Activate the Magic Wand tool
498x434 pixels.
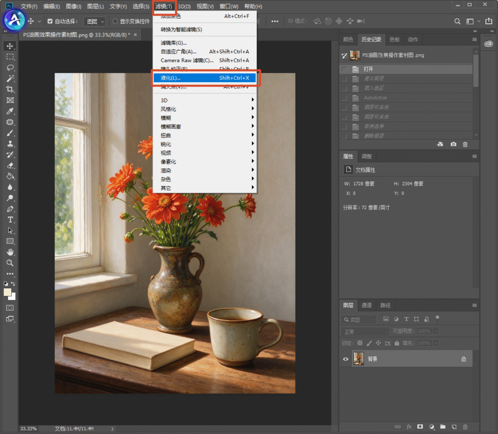click(x=10, y=78)
